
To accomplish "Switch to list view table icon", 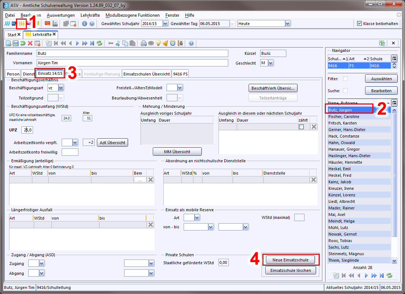I will coord(48,44).
